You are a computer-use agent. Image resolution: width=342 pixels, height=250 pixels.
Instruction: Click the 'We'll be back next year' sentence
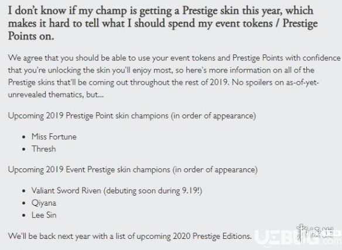[x=130, y=236]
